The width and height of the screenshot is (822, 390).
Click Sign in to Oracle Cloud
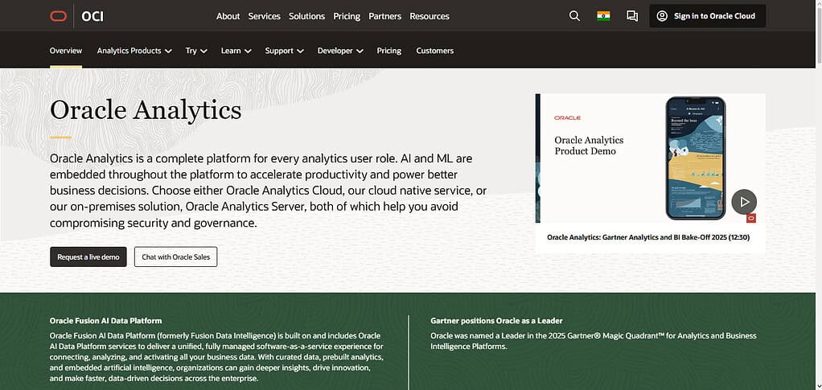tap(707, 16)
